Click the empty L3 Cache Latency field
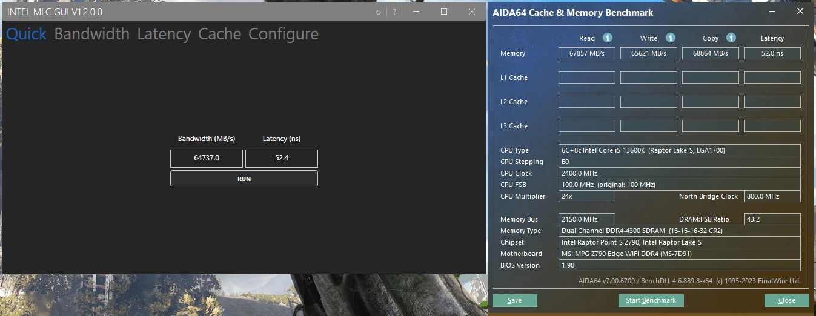816x316 pixels. tap(772, 126)
